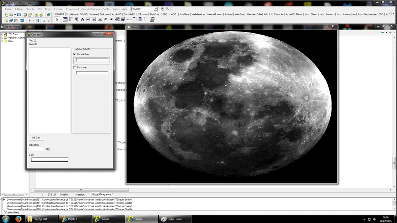
Task: Click the Pause program toolbar icon
Action: pos(38,20)
